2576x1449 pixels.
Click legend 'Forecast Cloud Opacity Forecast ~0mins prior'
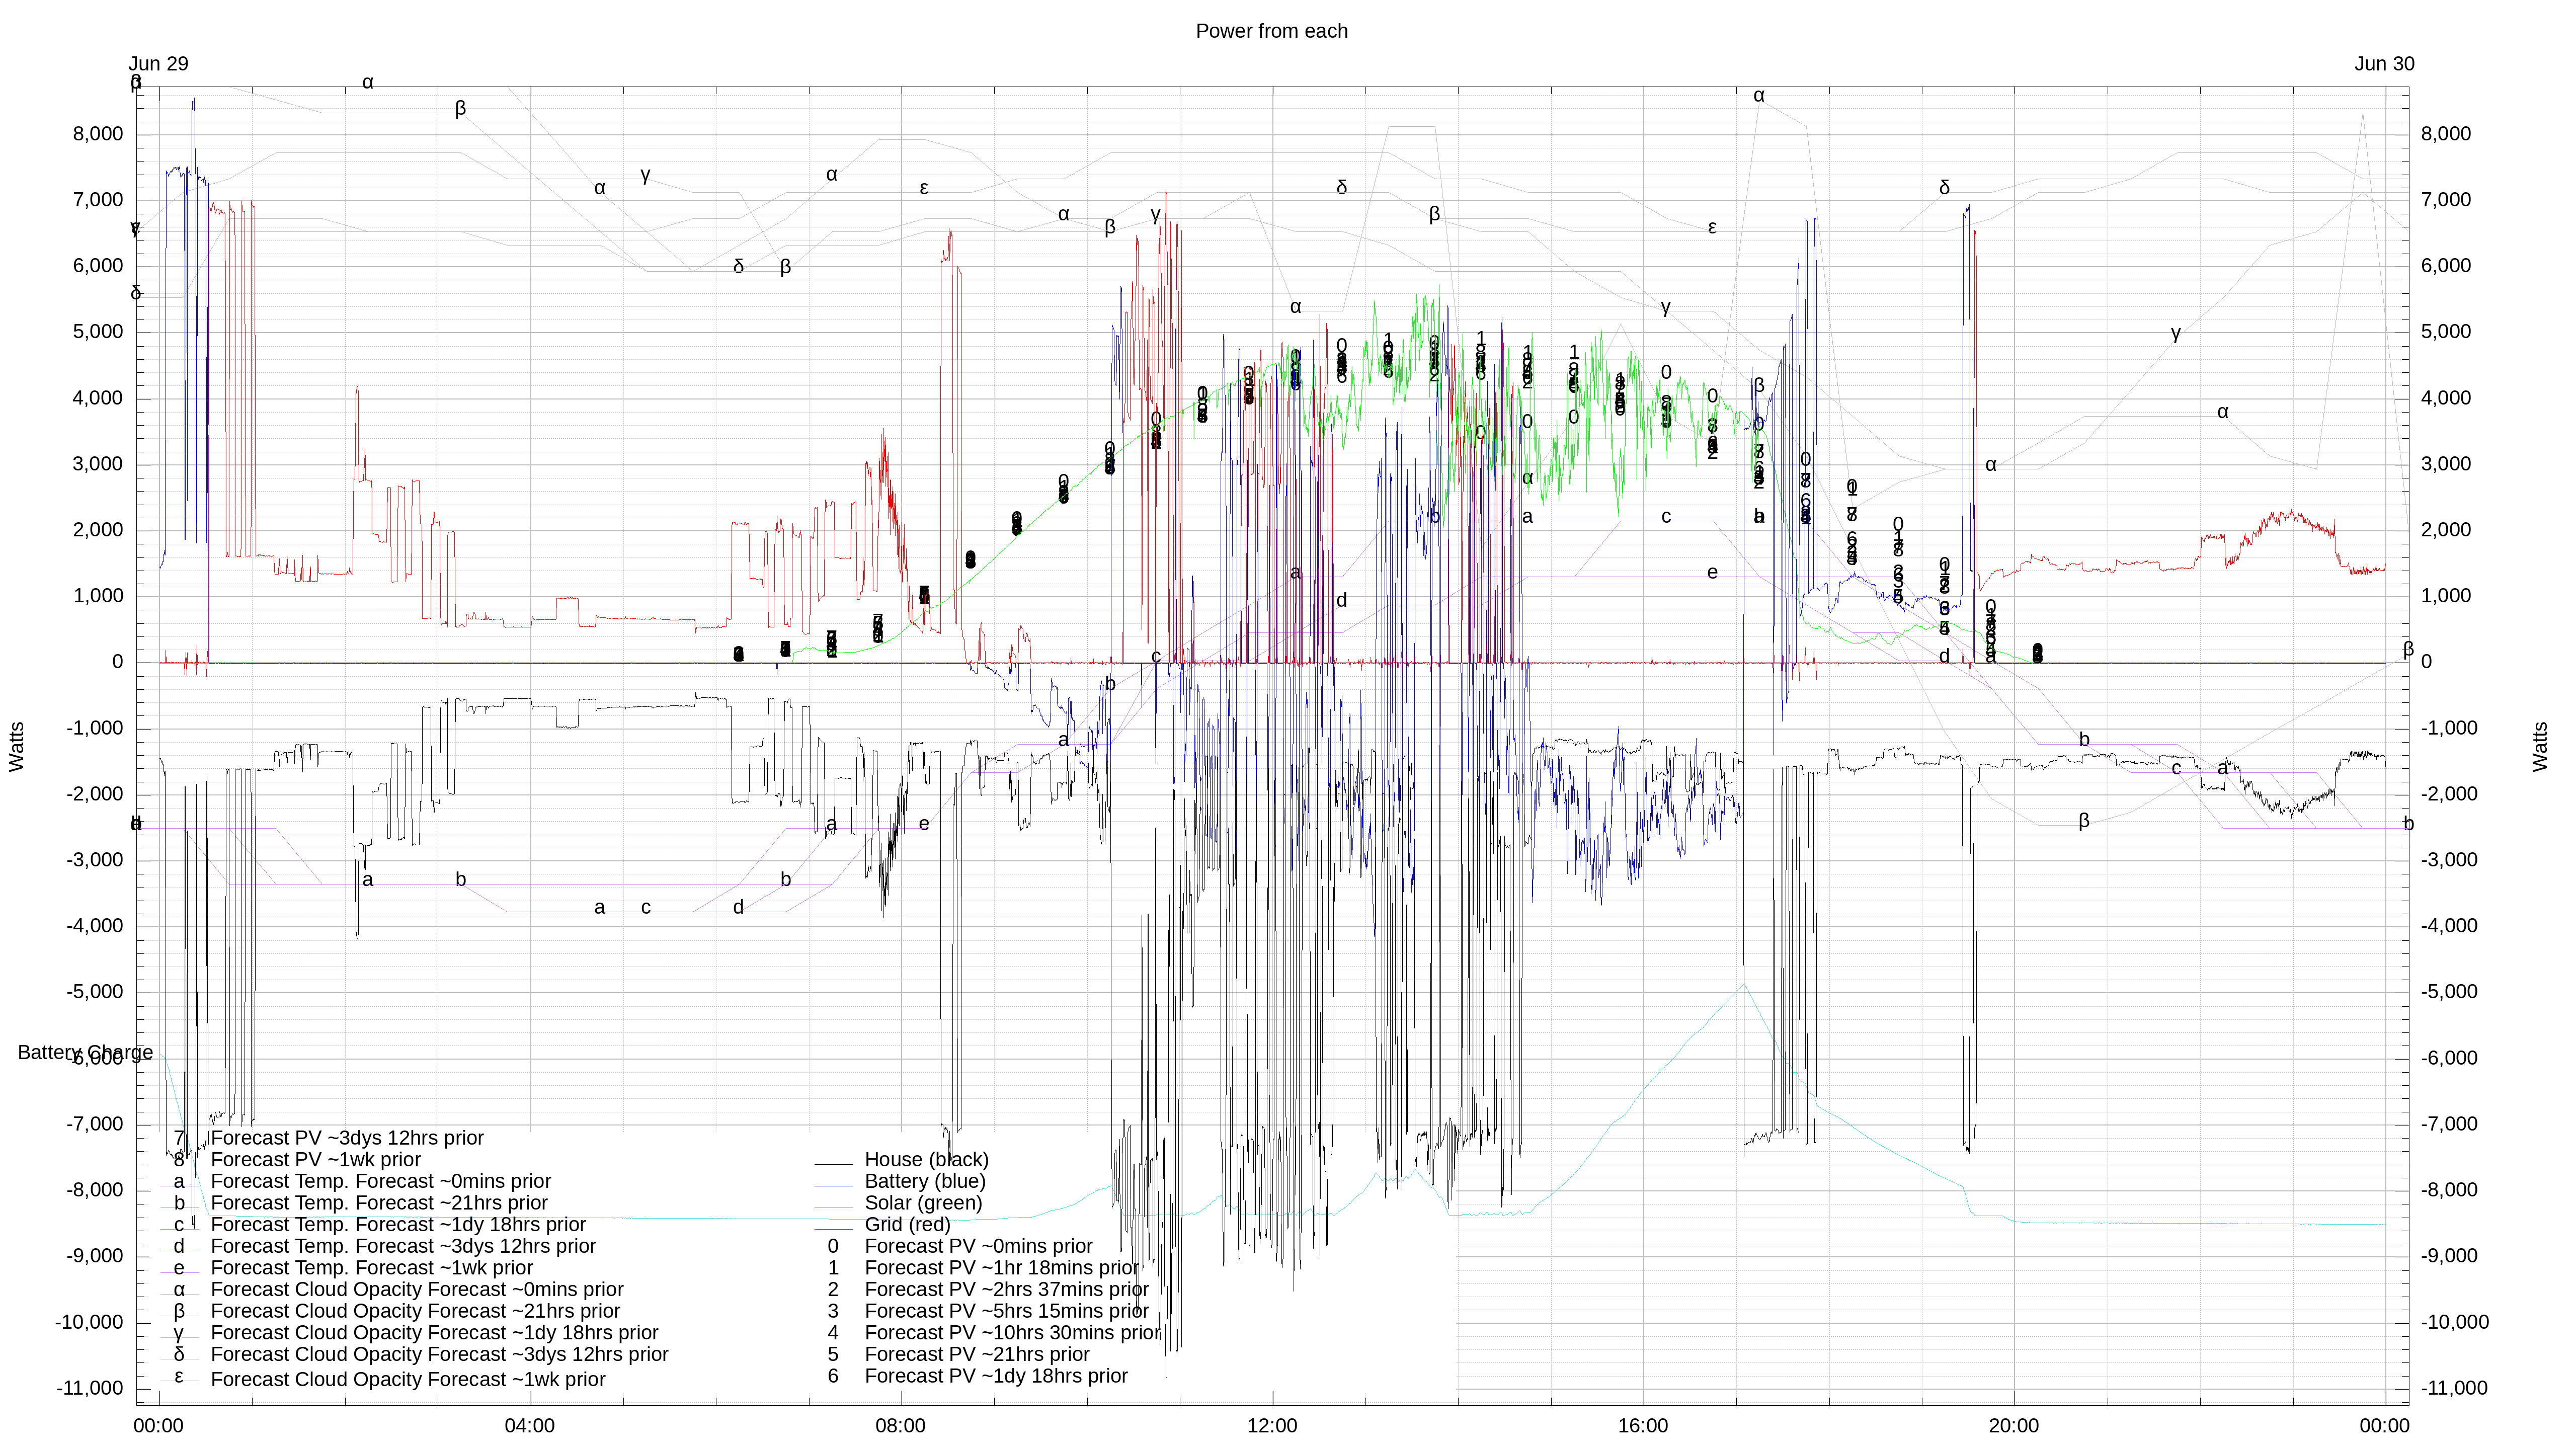pos(417,1289)
